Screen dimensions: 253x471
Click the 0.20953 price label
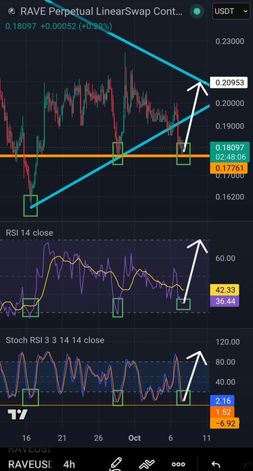[x=229, y=82]
